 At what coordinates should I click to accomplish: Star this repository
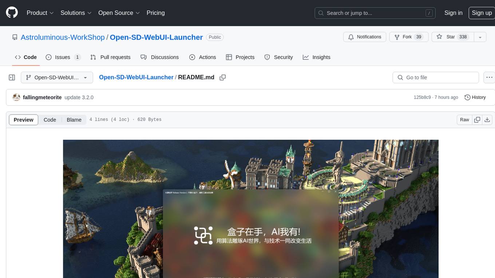[x=452, y=37]
